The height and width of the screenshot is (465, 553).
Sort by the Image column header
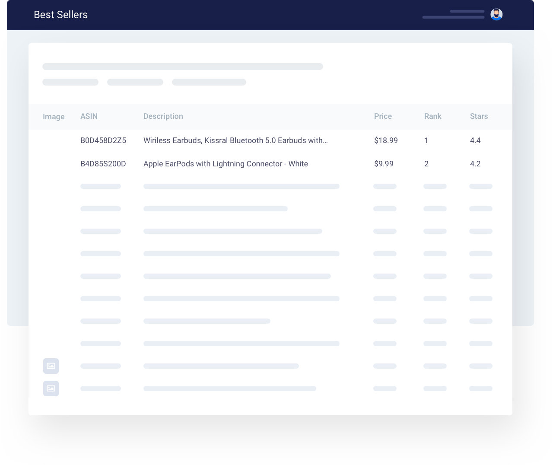(x=54, y=117)
